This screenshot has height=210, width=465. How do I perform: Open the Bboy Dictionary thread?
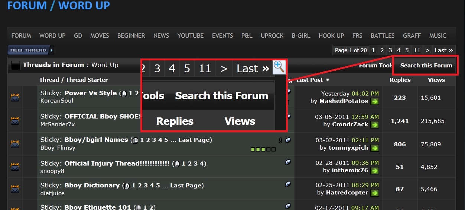[92, 185]
